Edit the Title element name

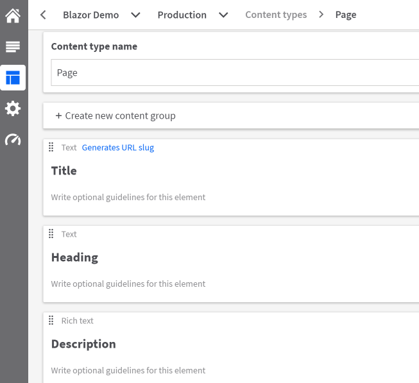[x=64, y=171]
